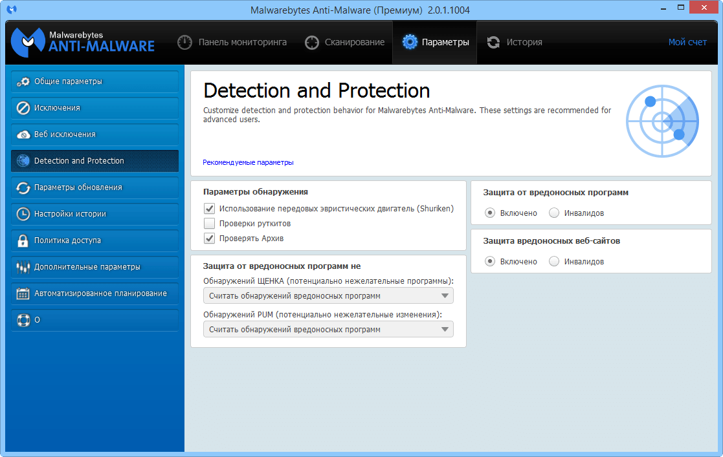Select the Дополнительные параметры sliders icon
The image size is (723, 457).
(x=22, y=267)
